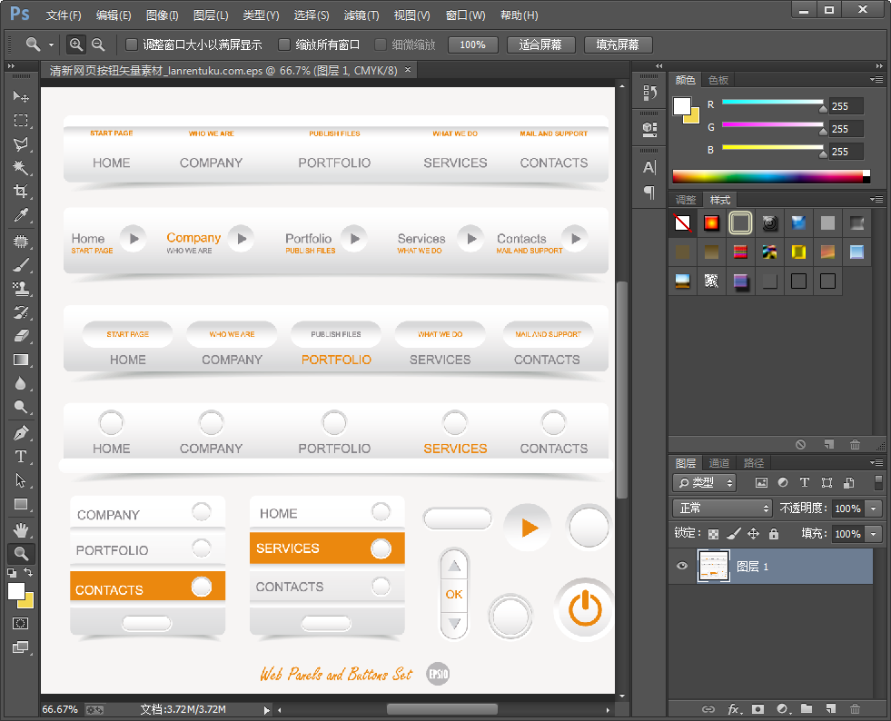Viewport: 891px width, 721px height.
Task: Select the Hand tool
Action: [x=20, y=529]
